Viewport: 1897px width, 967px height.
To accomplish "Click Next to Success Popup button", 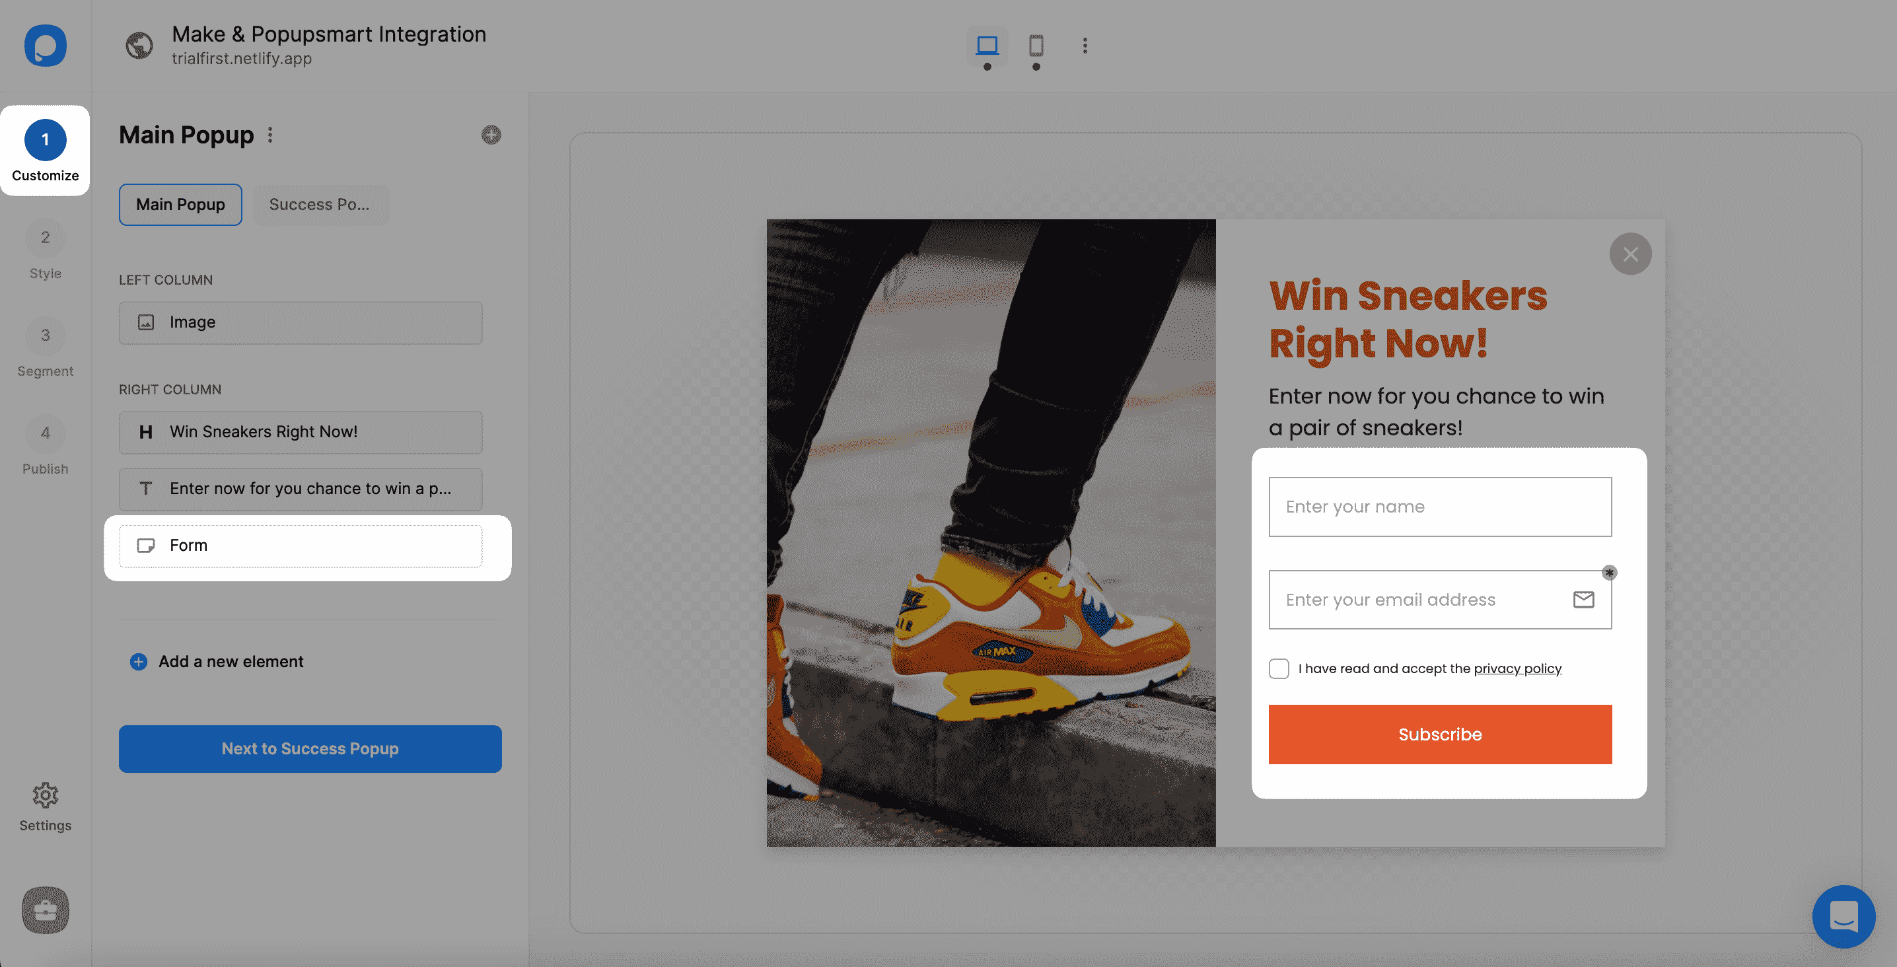I will tap(310, 748).
